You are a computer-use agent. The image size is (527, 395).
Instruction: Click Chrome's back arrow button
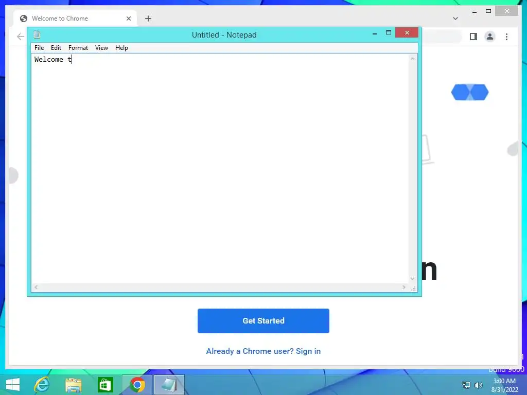[21, 37]
